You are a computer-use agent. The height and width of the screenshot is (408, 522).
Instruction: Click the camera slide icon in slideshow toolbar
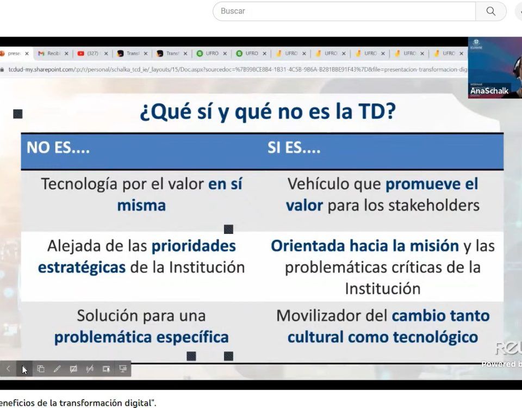(106, 369)
